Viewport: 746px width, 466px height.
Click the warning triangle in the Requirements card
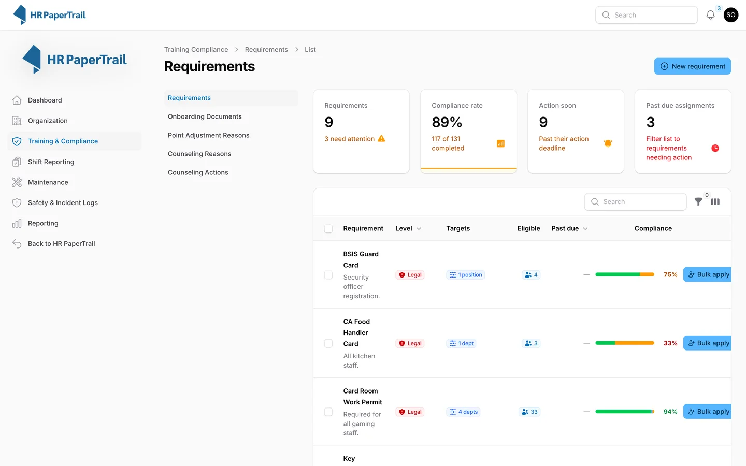pyautogui.click(x=382, y=138)
